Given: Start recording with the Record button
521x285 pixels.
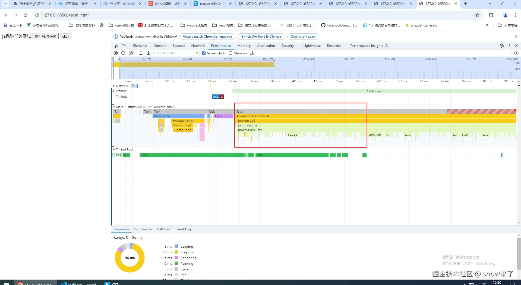Looking at the screenshot, I should (x=116, y=53).
